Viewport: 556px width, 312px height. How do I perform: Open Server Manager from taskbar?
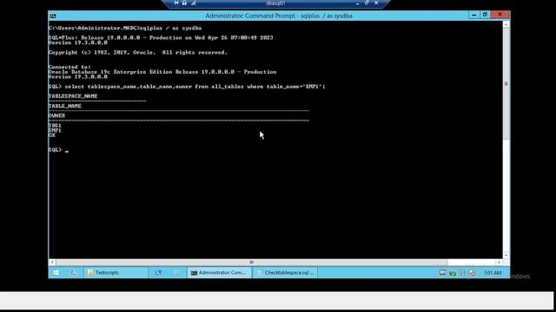73,273
